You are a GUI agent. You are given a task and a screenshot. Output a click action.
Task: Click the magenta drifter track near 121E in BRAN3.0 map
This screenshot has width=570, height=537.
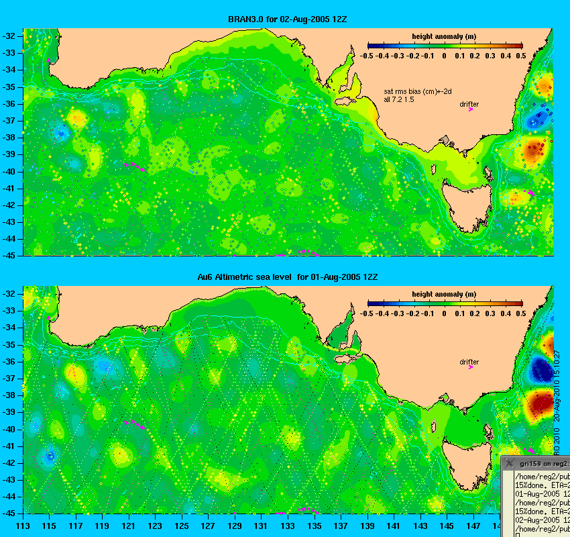[x=135, y=166]
